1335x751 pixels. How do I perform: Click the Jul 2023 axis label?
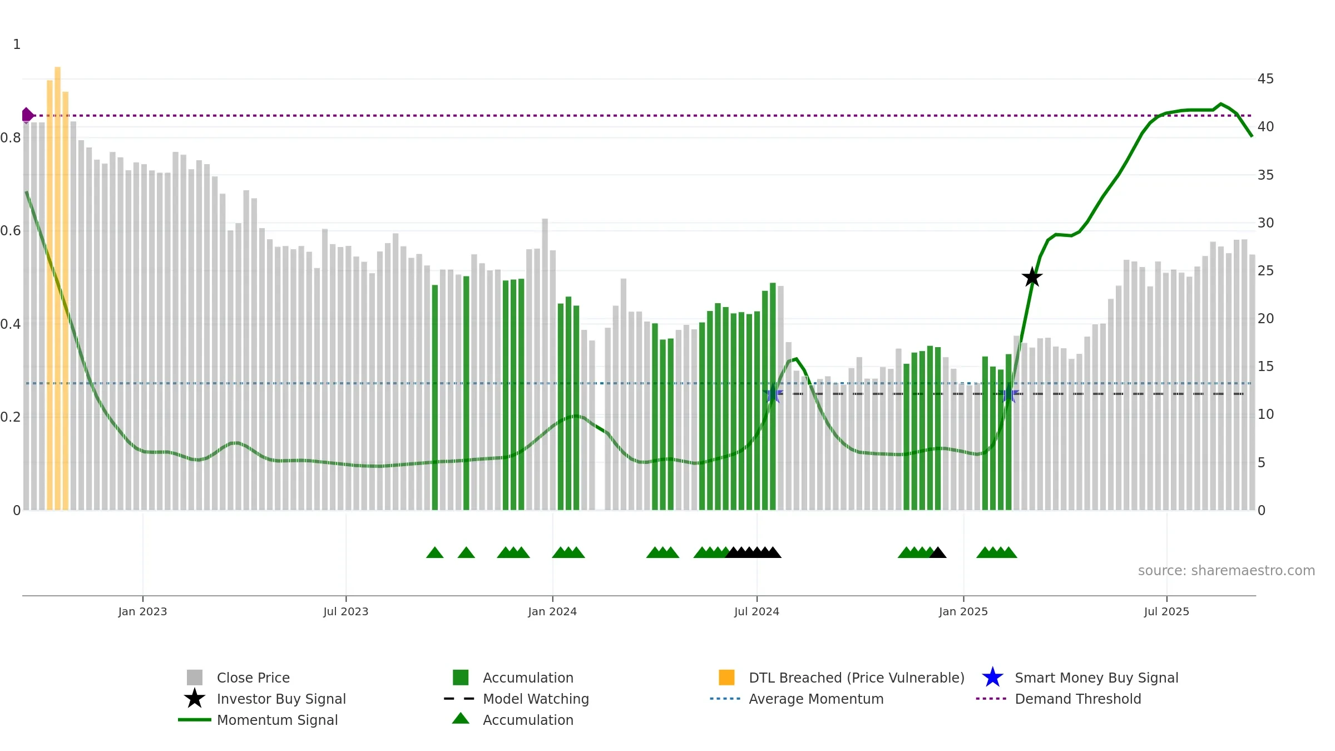346,612
